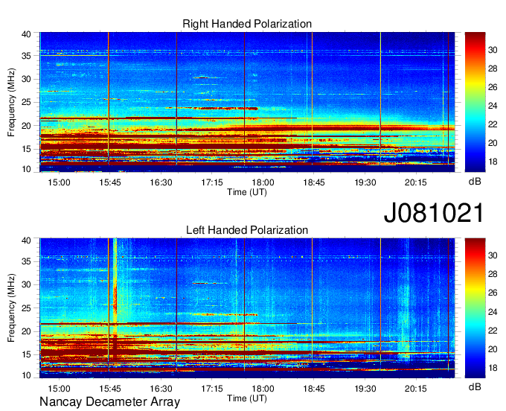506x411 pixels.
Task: Click the 35 MHz tick of Right Handed plot
Action: [26, 56]
